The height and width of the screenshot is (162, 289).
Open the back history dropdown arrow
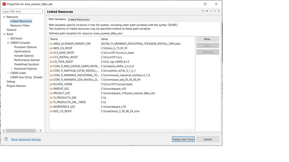click(207, 11)
